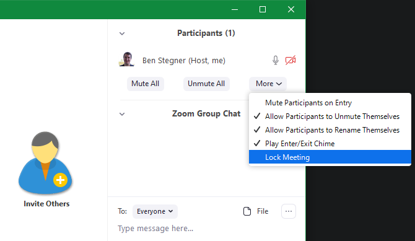Collapse the Participants panel chevron
This screenshot has height=241, width=415.
[122, 33]
